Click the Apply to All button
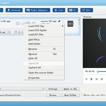The width and height of the screenshot is (106, 106). (70, 89)
